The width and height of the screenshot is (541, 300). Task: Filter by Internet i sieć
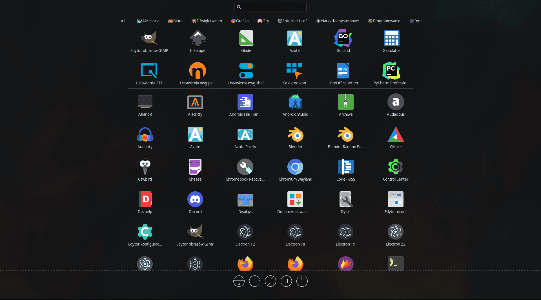pos(292,21)
